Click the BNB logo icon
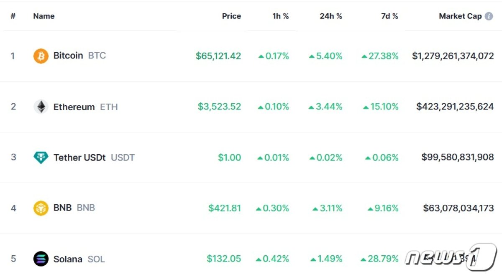The height and width of the screenshot is (277, 502). tap(41, 208)
